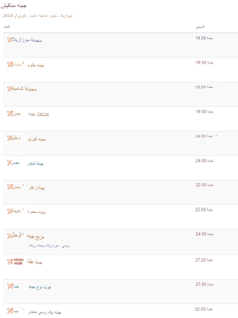Image resolution: width=238 pixels, height=318 pixels.
Task: Click the crossed-utensils icon beside مزيج جبنه
Action: (10, 236)
